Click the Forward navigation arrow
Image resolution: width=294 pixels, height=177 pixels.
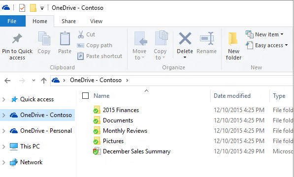pos(22,81)
